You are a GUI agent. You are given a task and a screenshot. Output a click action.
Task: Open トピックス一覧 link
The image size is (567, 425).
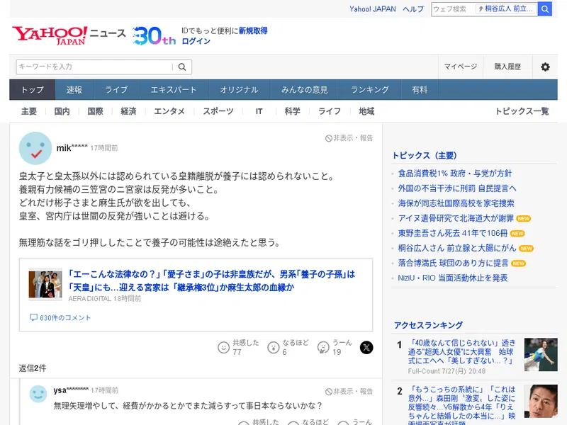tap(522, 111)
